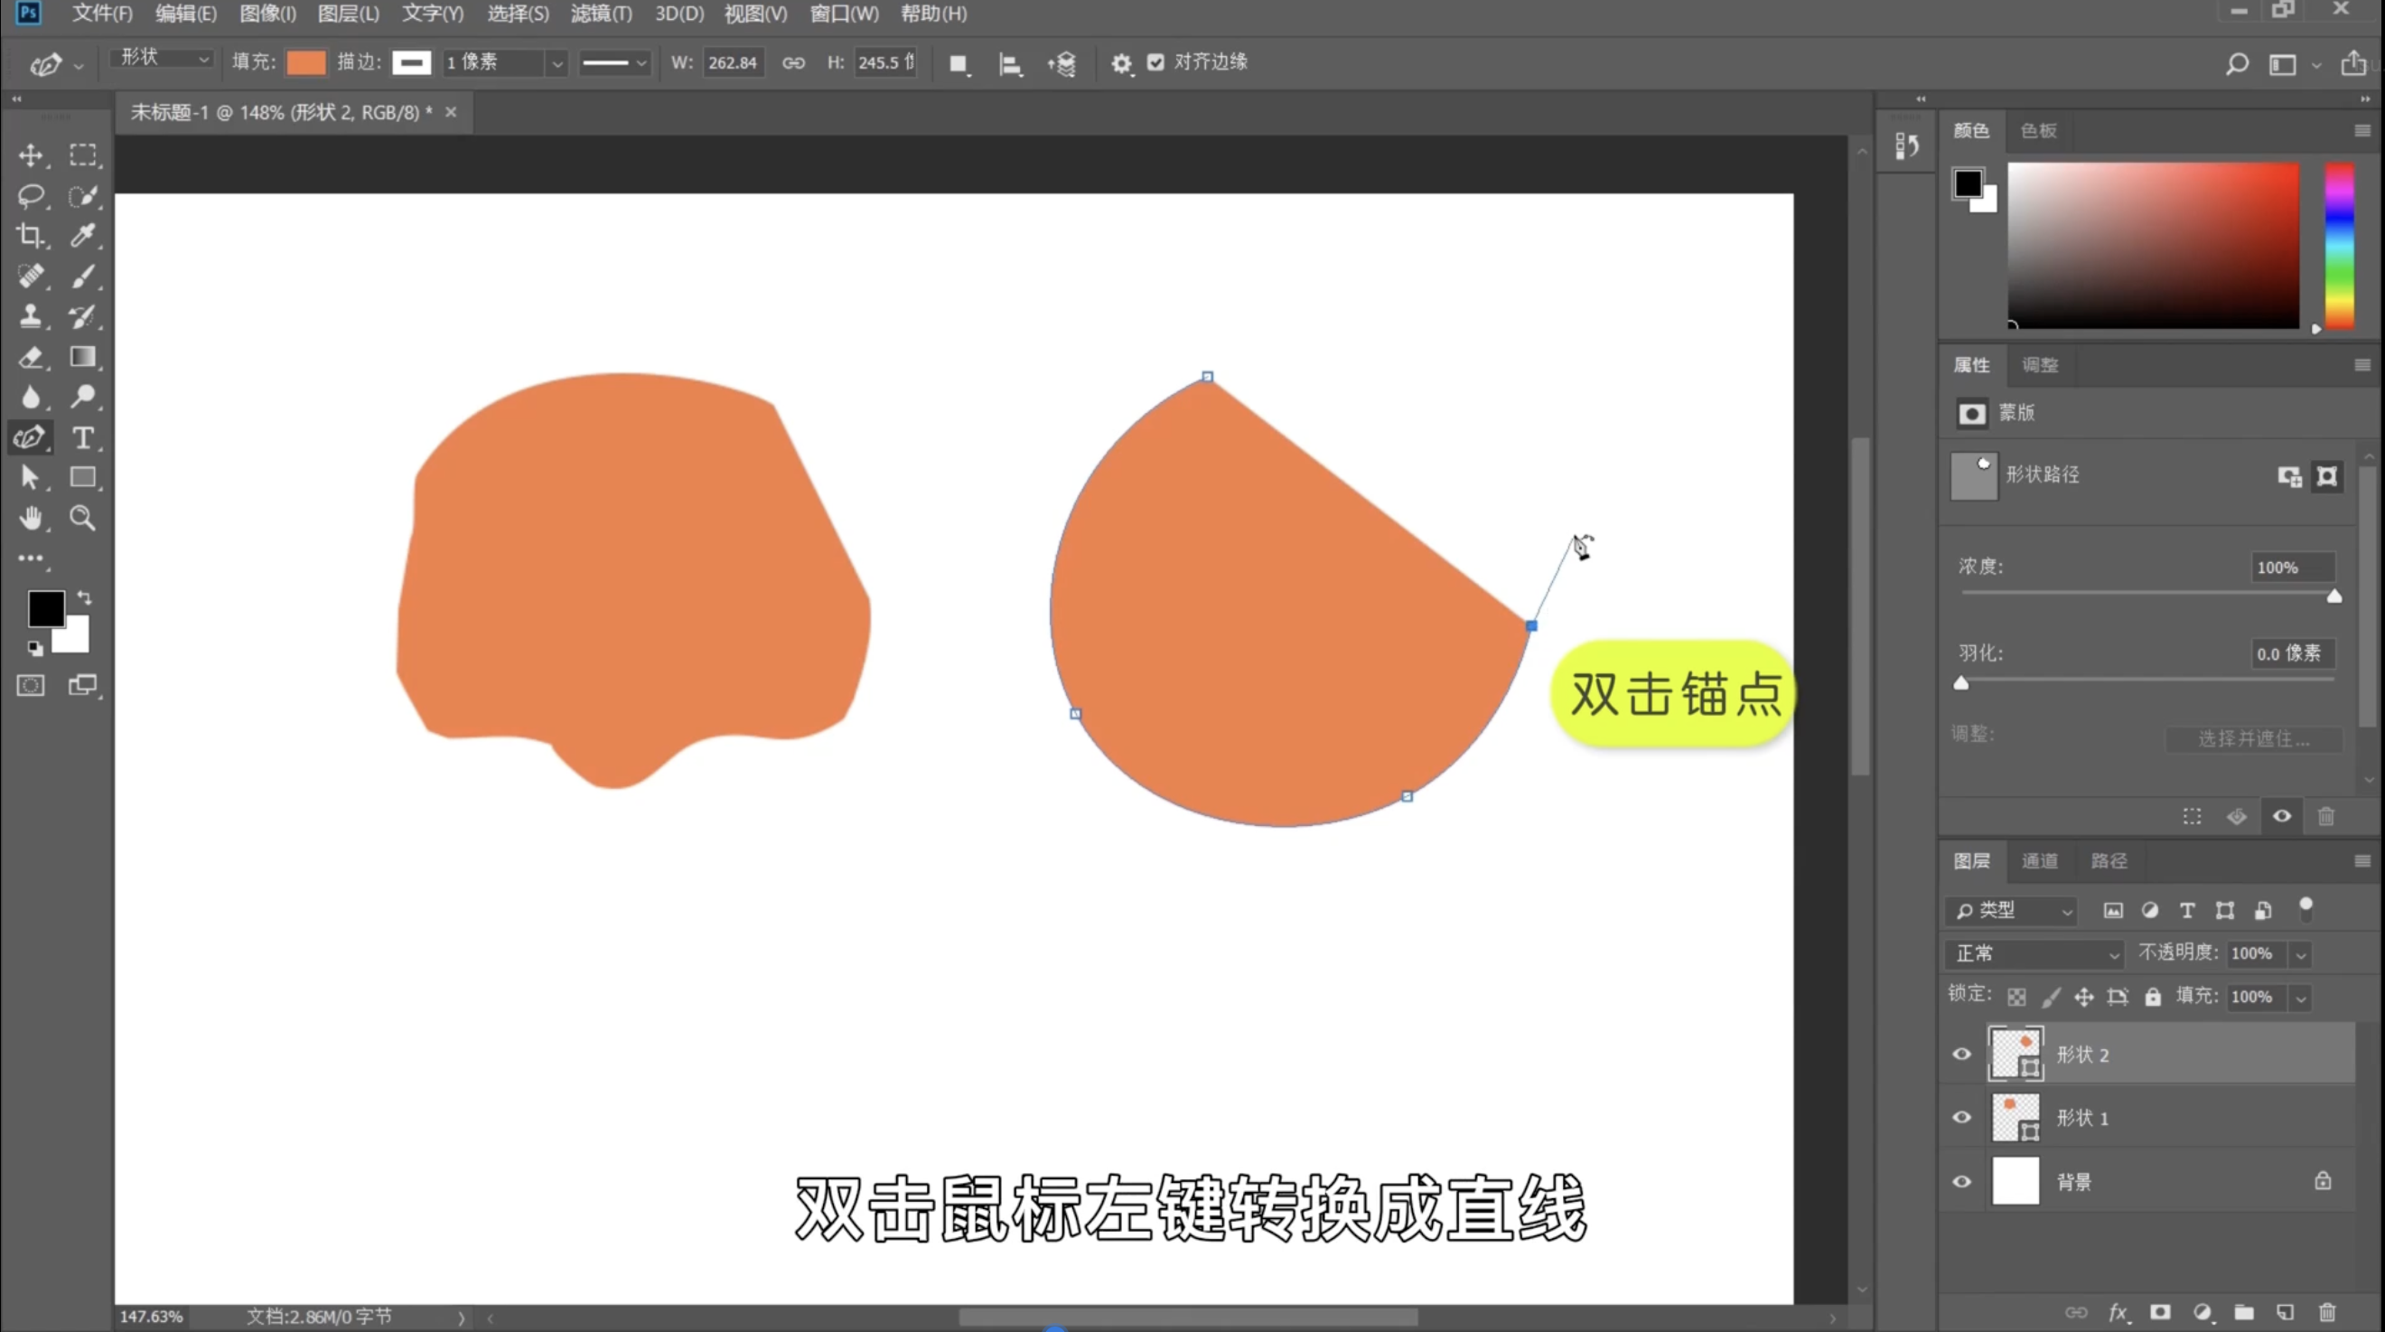The image size is (2385, 1332).
Task: Toggle the 对齐边缘 checkbox
Action: click(x=1155, y=62)
